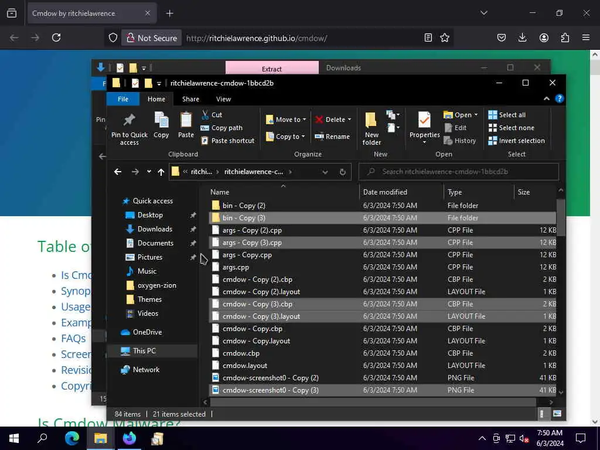Click Select all in ribbon

507,115
